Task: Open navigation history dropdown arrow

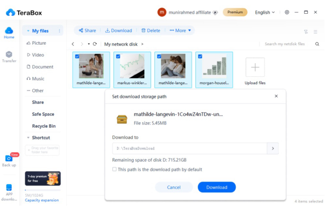Action: coord(89,44)
